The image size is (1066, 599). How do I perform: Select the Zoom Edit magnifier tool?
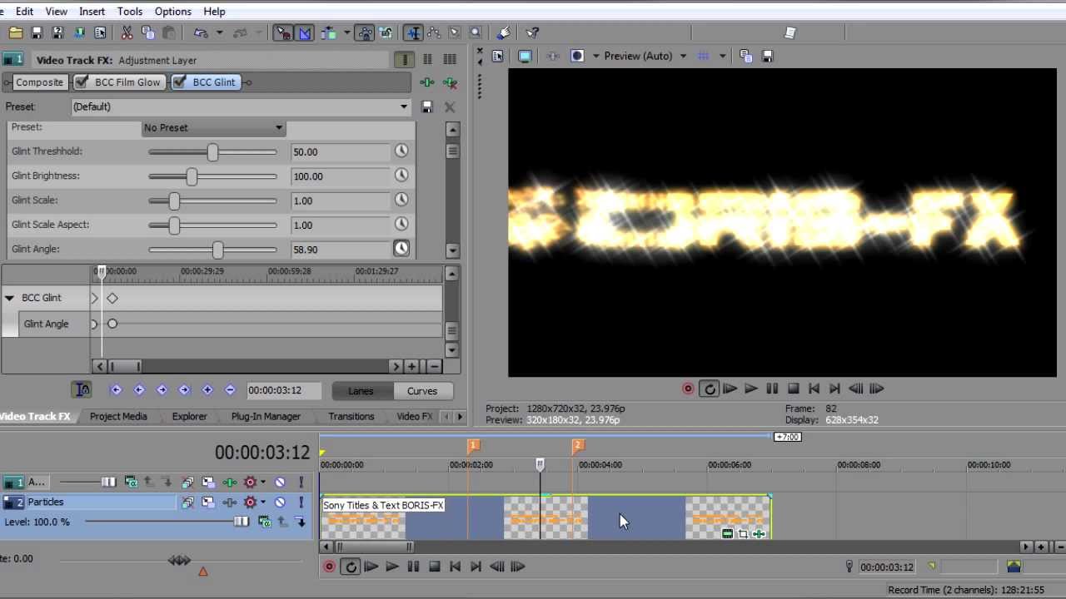point(476,33)
